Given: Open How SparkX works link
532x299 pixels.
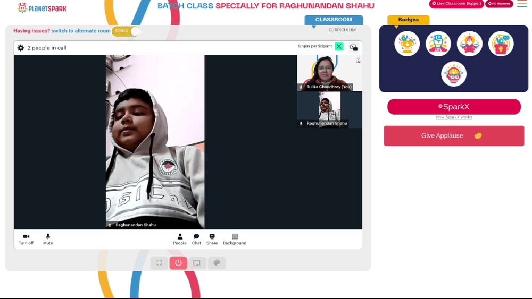Looking at the screenshot, I should pos(454,117).
